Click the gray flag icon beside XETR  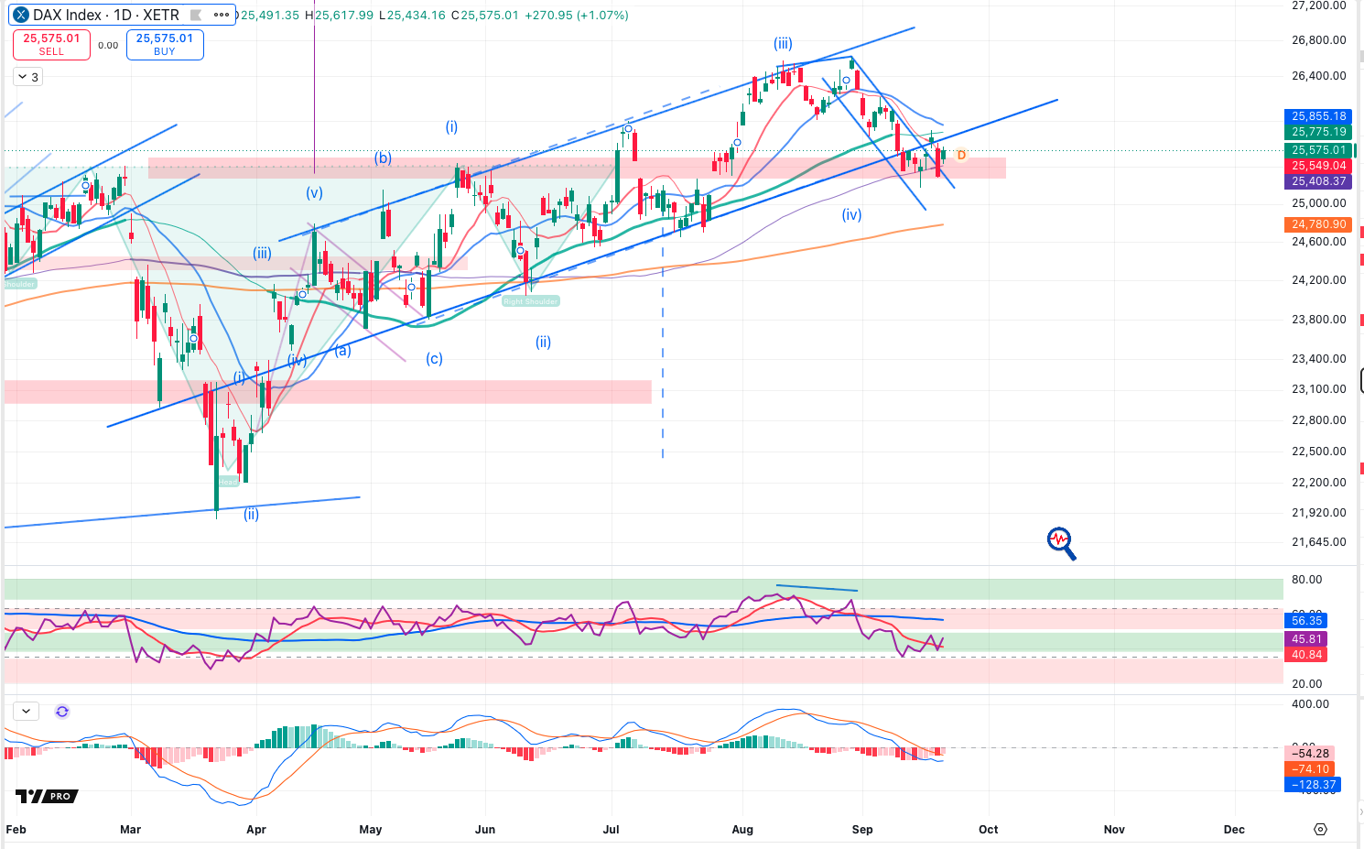(195, 16)
